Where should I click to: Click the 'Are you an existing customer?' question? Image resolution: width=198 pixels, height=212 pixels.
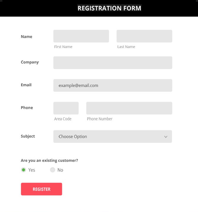[49, 160]
